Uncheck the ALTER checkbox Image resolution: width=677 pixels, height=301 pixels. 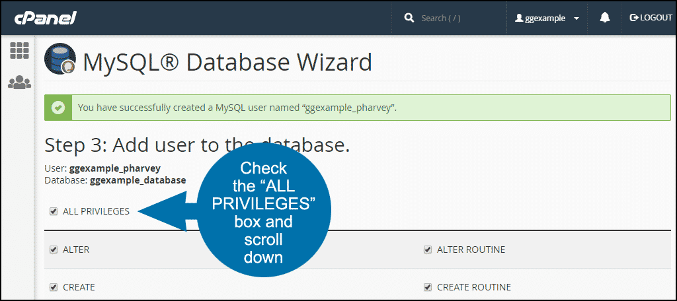coord(54,250)
